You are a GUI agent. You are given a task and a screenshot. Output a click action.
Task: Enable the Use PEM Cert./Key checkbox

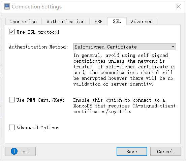pos(12,100)
